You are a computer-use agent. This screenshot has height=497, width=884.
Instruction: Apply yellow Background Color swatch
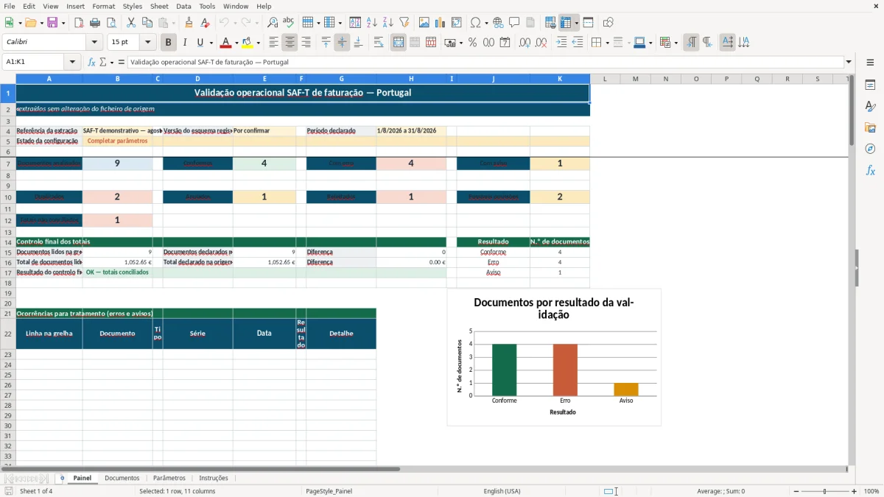[x=247, y=43]
